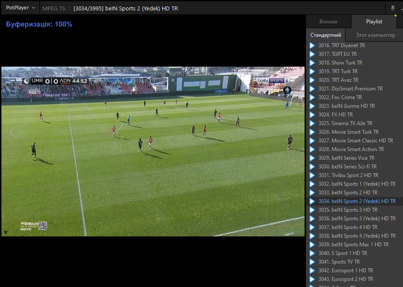Click the football match video area
Image resolution: width=403 pixels, height=287 pixels.
[153, 152]
